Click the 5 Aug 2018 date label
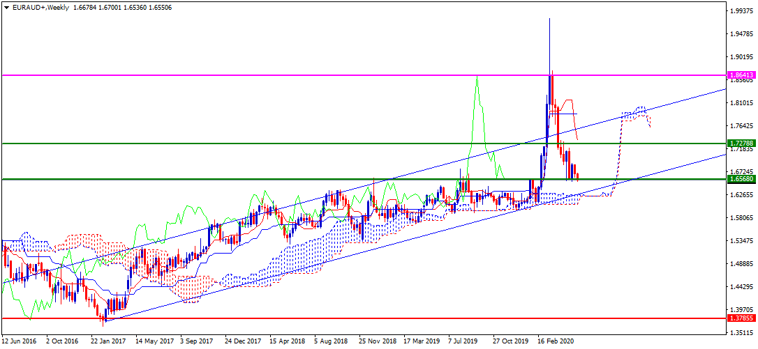 pos(330,341)
